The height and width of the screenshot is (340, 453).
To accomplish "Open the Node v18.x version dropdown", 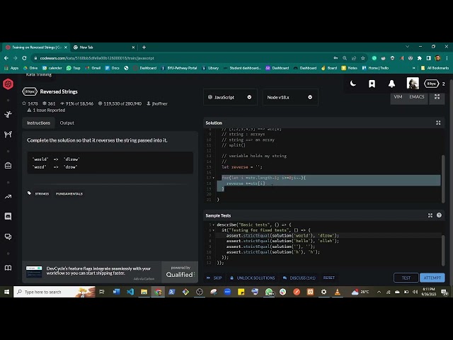I will [x=290, y=97].
